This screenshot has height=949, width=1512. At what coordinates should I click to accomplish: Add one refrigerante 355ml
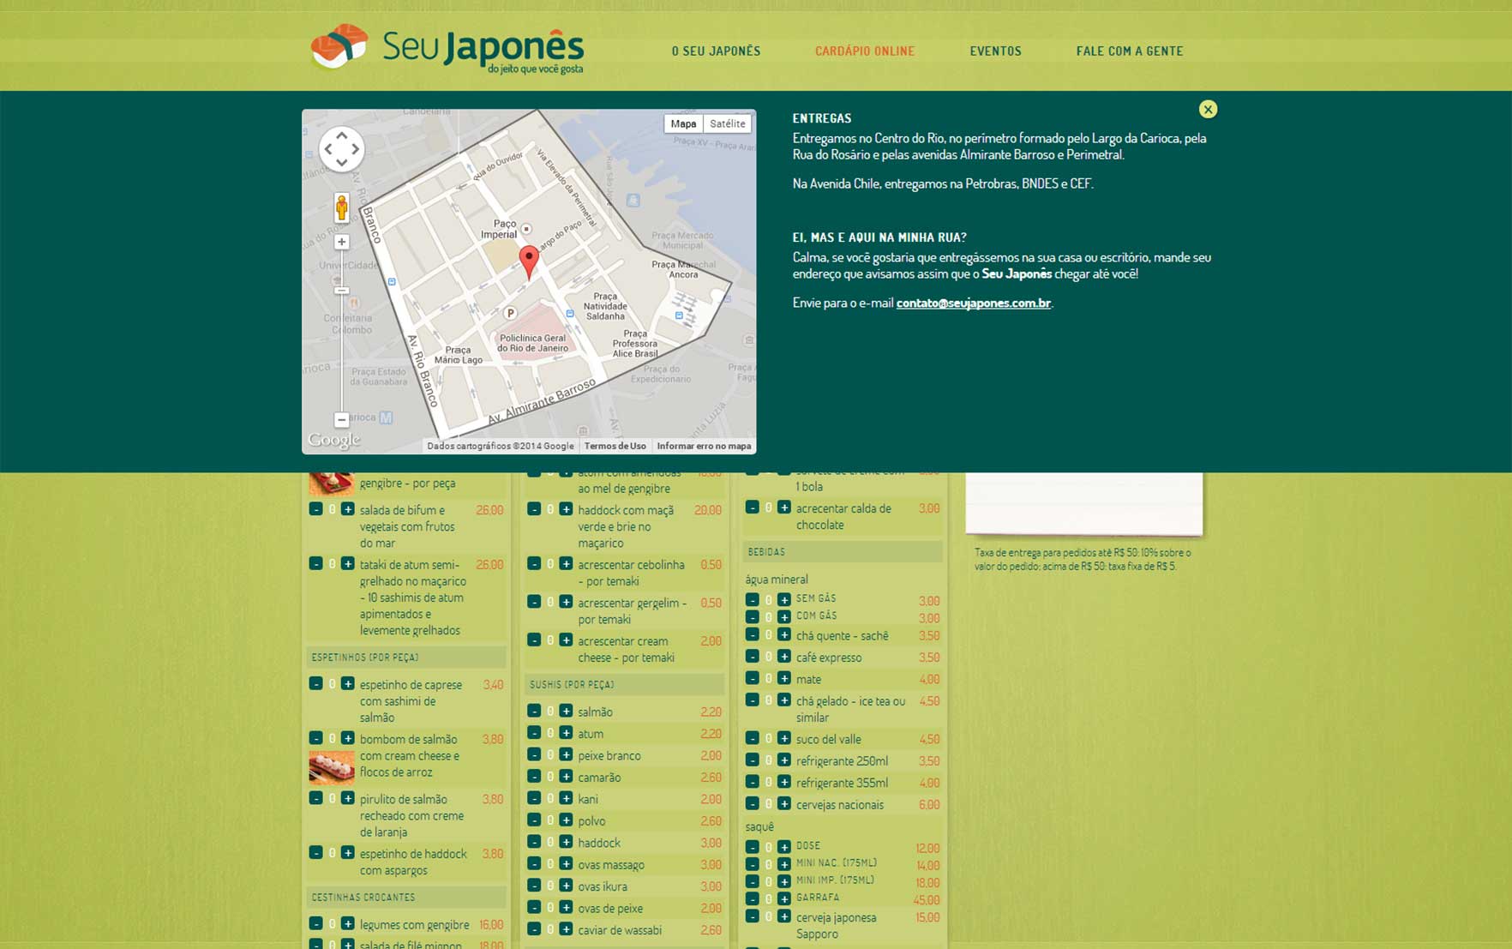(x=784, y=782)
